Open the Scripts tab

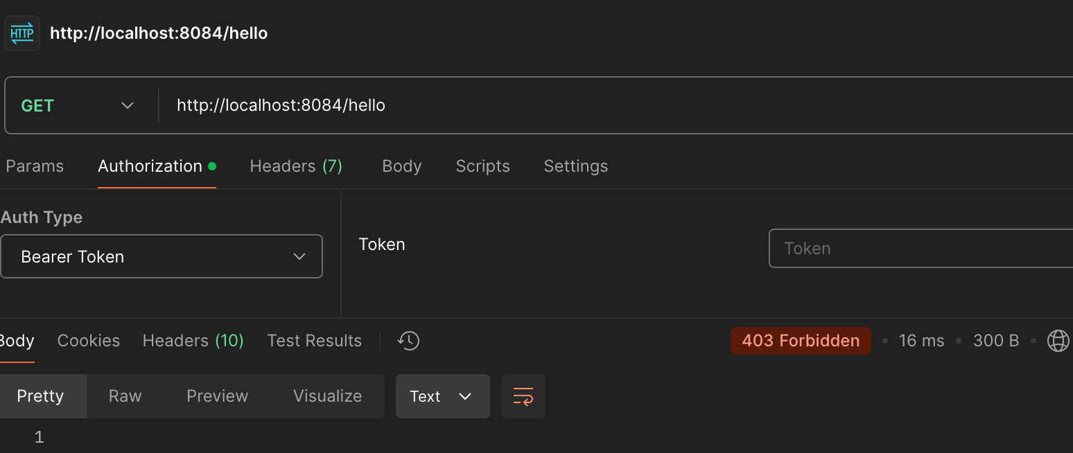[482, 166]
